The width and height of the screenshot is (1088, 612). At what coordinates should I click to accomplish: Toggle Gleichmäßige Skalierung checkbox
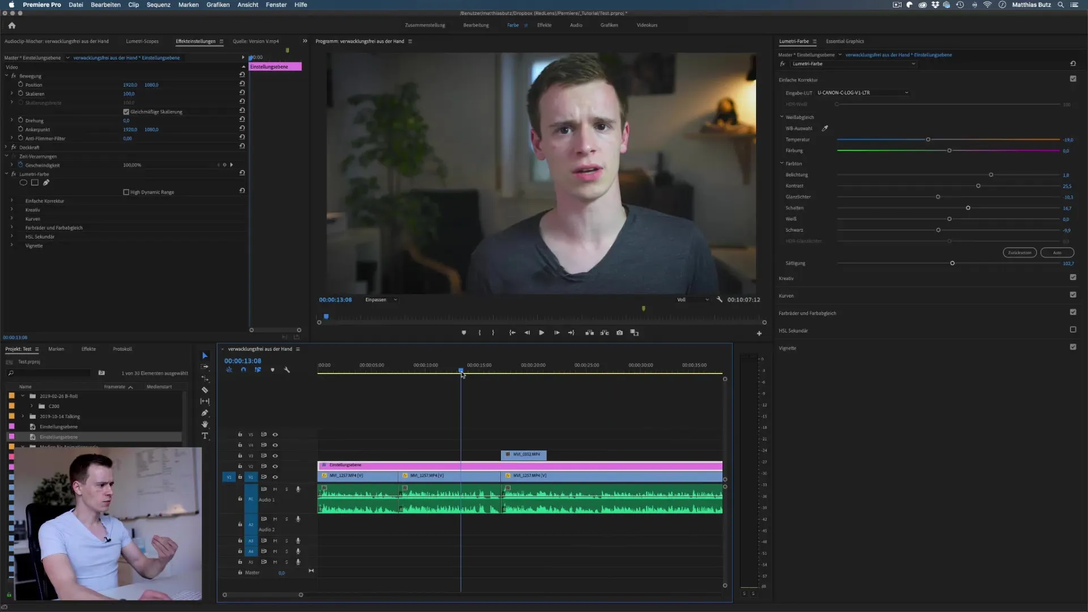[x=126, y=112]
